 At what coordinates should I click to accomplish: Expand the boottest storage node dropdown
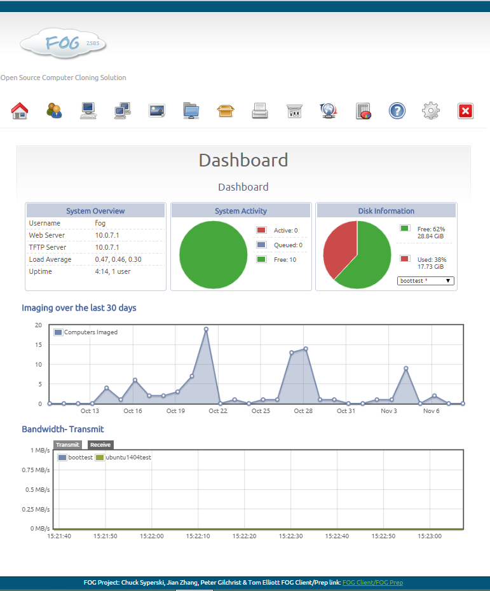tap(426, 281)
